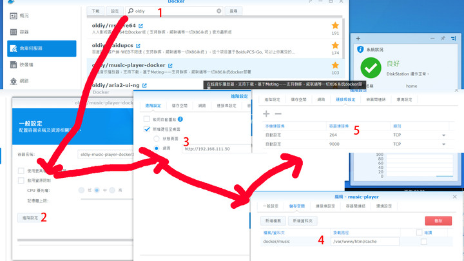Choose the 高 high CPU priority radio
This screenshot has height=261, width=464.
[112, 190]
